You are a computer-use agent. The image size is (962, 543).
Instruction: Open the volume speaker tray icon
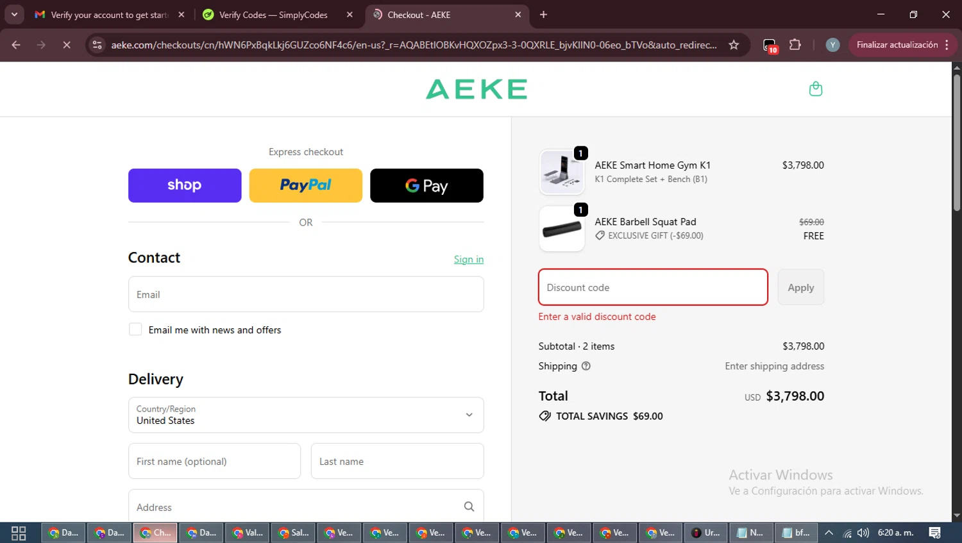coord(863,533)
